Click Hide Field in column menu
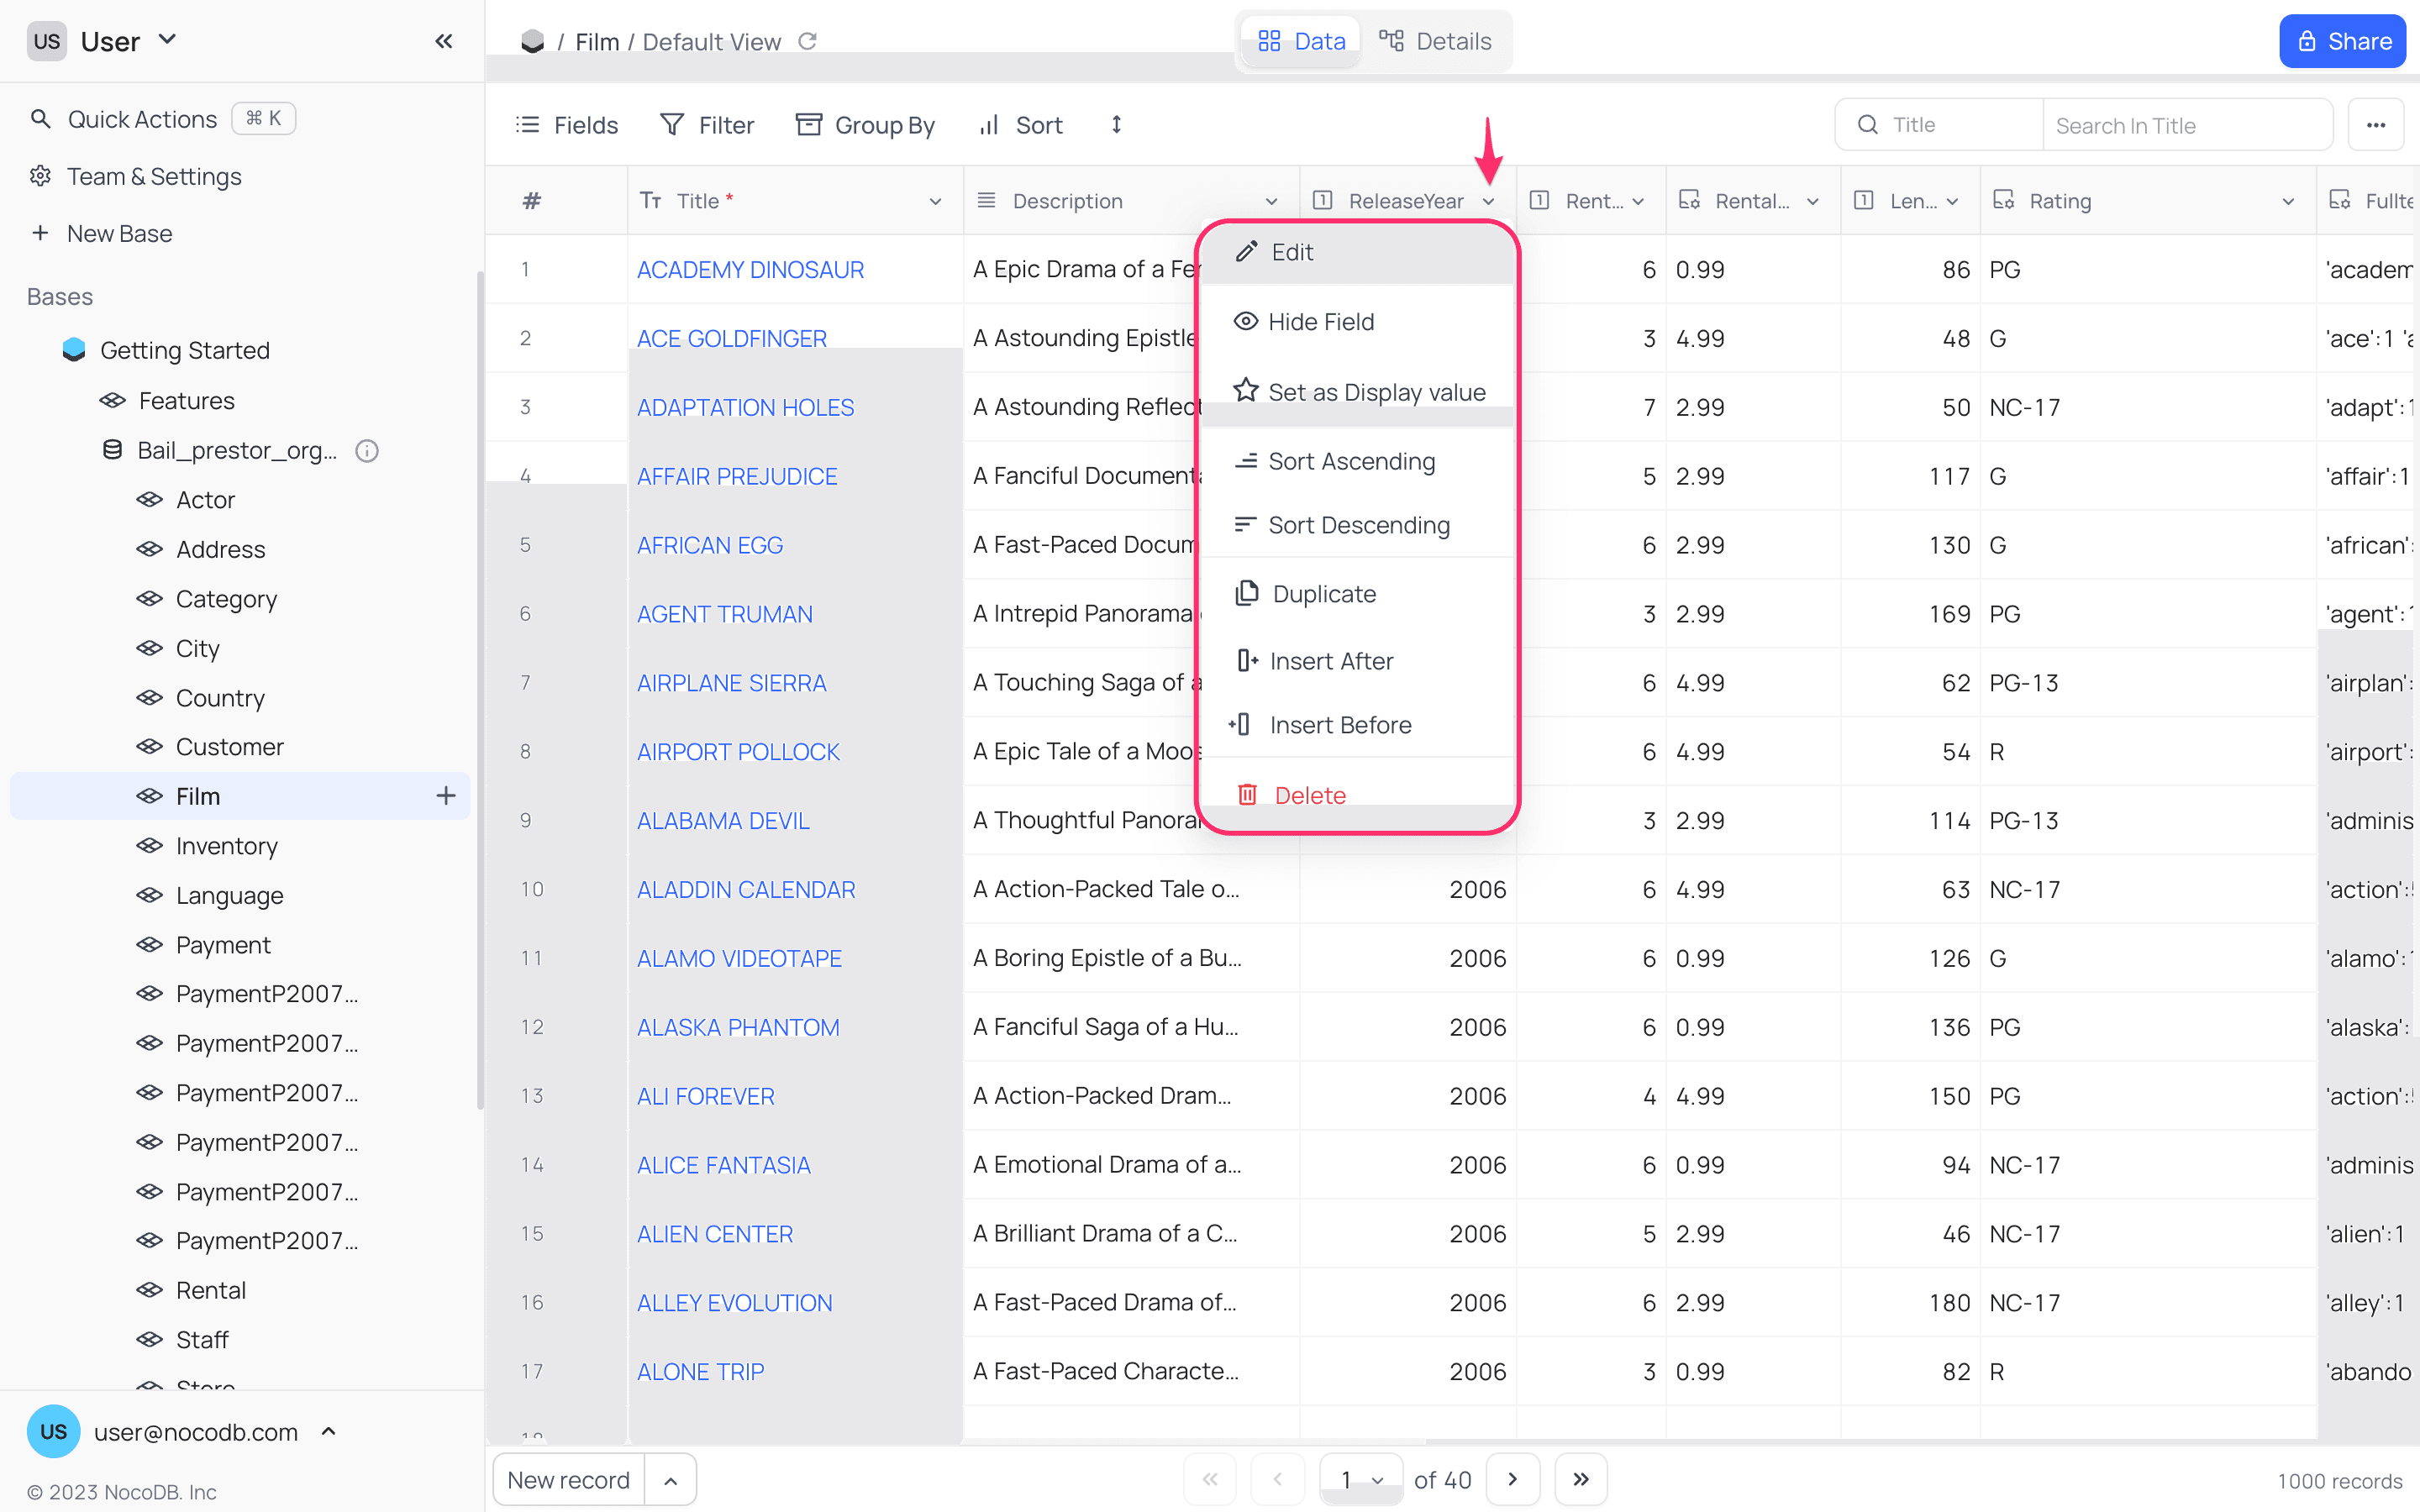2420x1512 pixels. pos(1320,322)
